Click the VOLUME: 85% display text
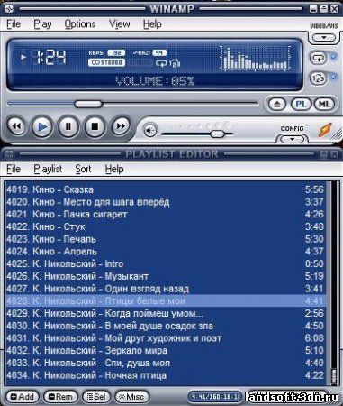The height and width of the screenshot is (406, 343). [155, 81]
